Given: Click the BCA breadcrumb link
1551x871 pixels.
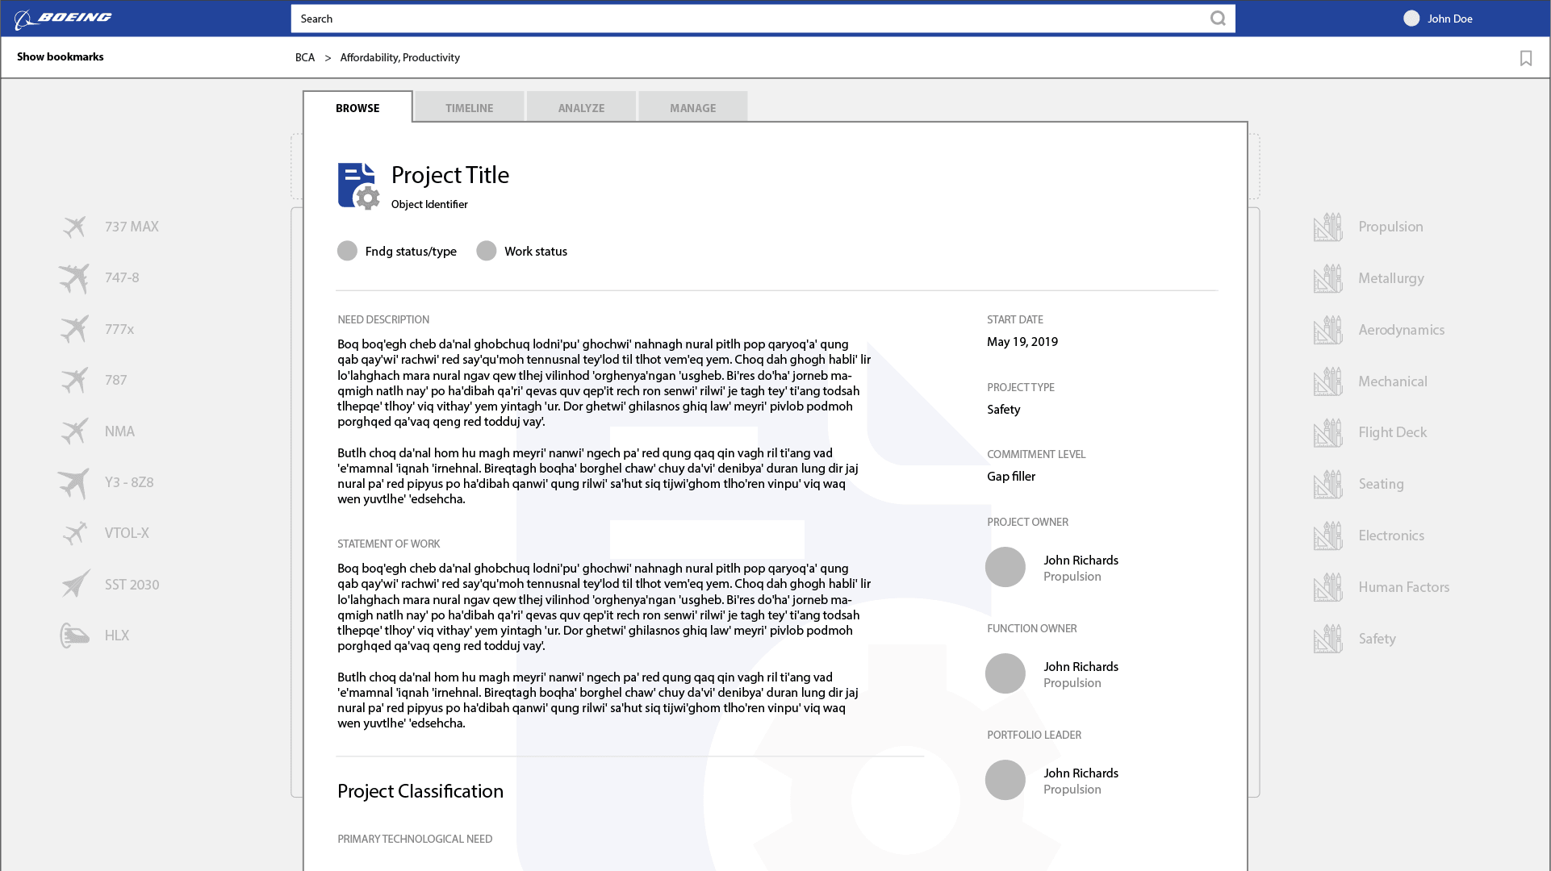Looking at the screenshot, I should pos(304,57).
